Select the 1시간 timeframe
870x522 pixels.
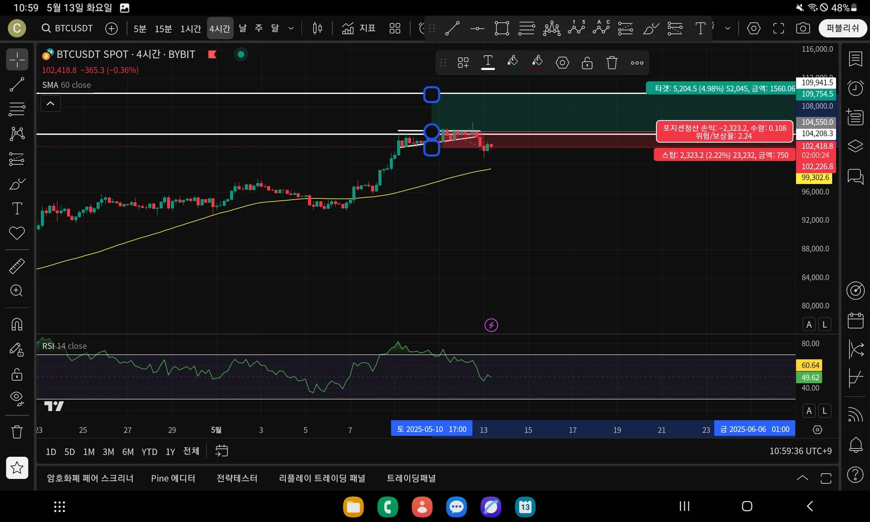click(190, 29)
